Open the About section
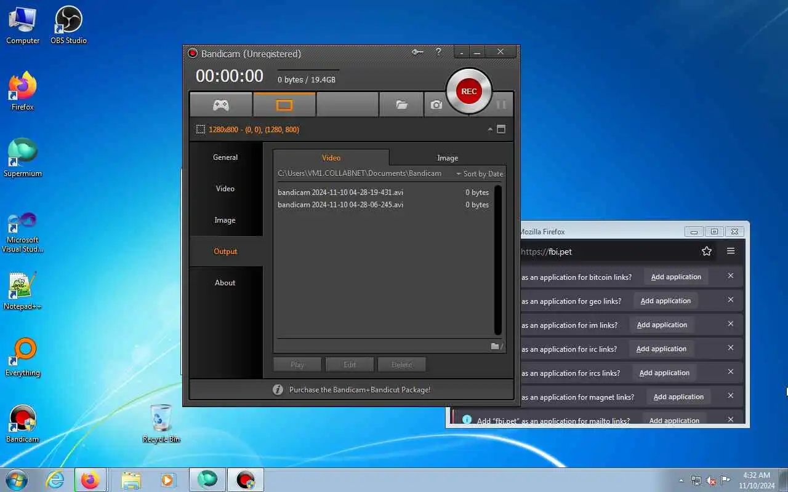788x492 pixels. 225,283
